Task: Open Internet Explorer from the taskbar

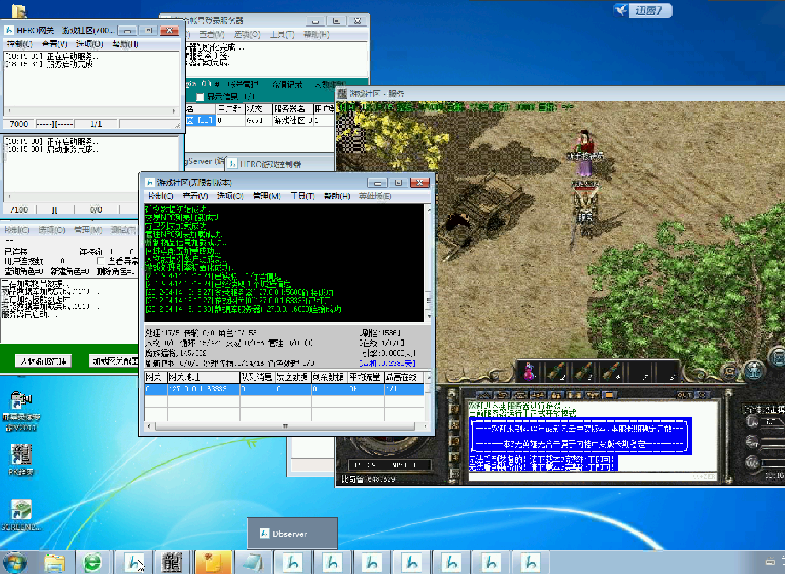Action: pyautogui.click(x=93, y=562)
